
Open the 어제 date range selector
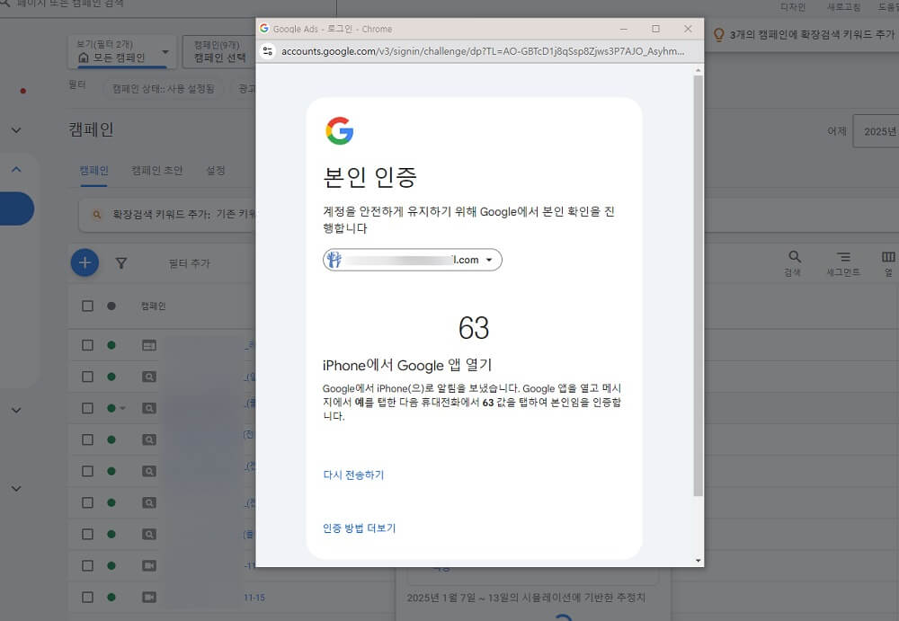837,130
